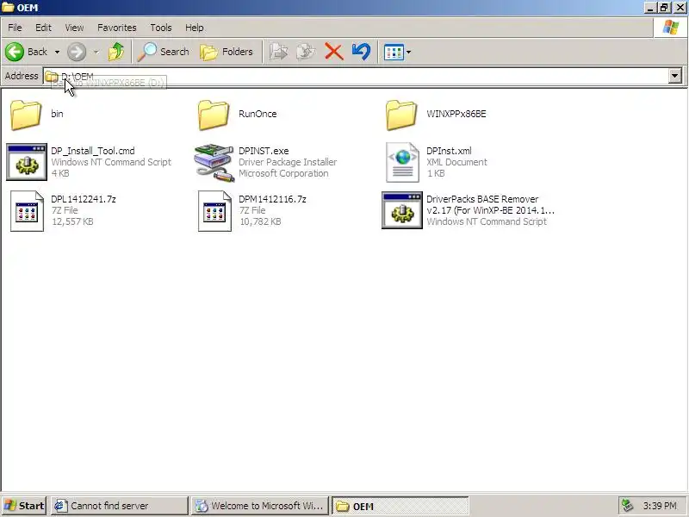Click the OEM folder icon in title bar
Viewport: 689px width, 517px height.
pos(8,8)
